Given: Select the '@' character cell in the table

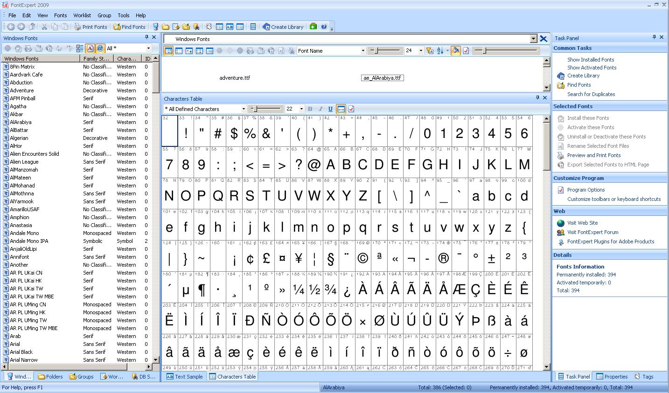Looking at the screenshot, I should (x=314, y=161).
